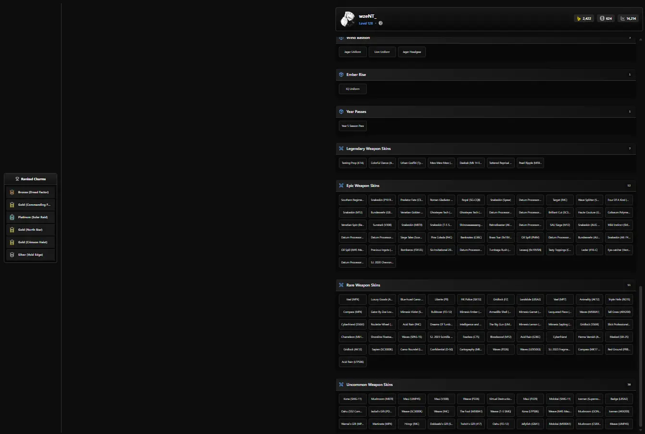Click the wzeNT_ profile avatar
Viewport: 645px width, 434px height.
tap(347, 19)
